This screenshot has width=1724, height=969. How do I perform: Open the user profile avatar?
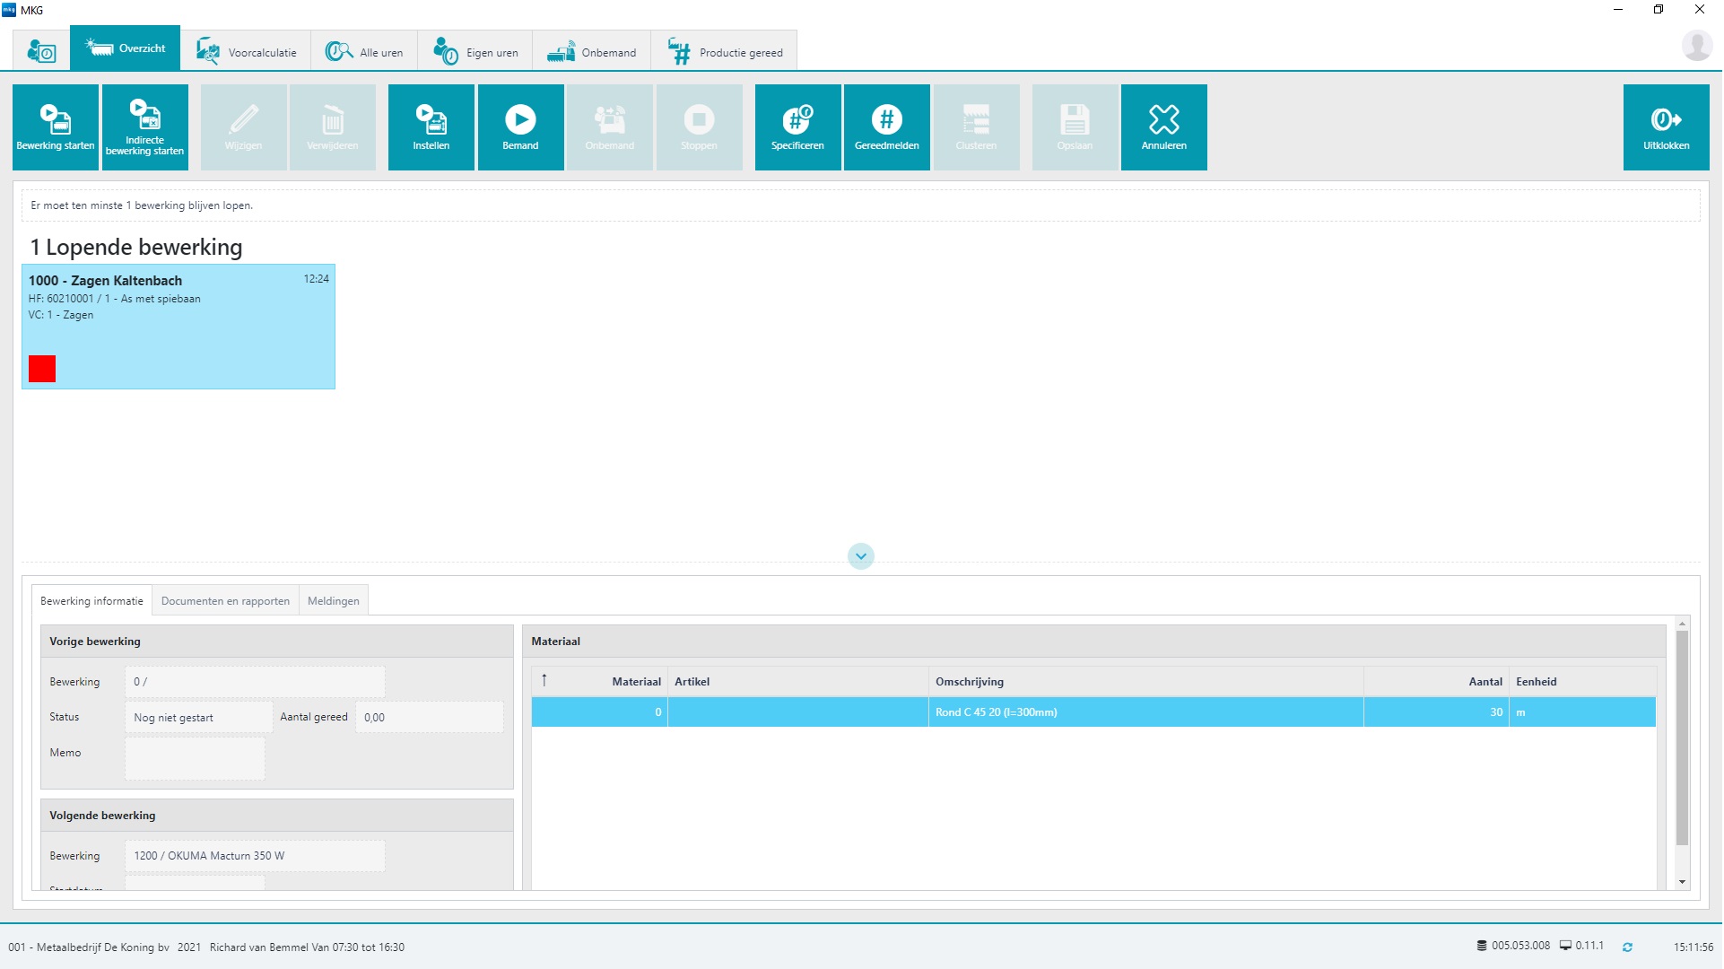click(1696, 46)
